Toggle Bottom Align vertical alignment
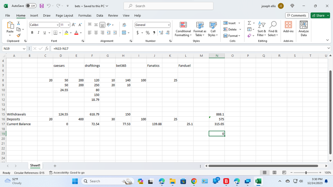 tap(102, 25)
